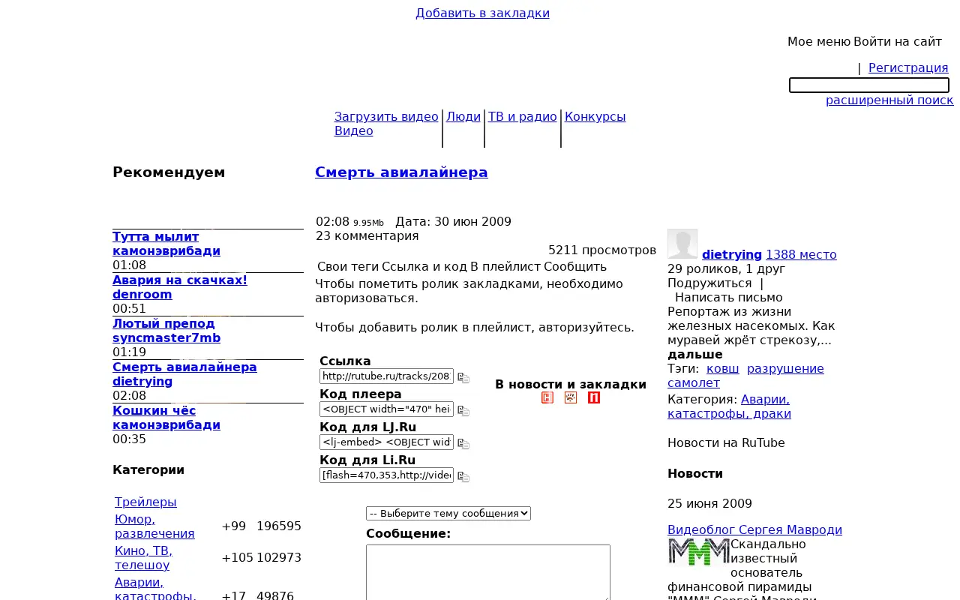Select the 'Сообщить' tab

pyautogui.click(x=575, y=267)
